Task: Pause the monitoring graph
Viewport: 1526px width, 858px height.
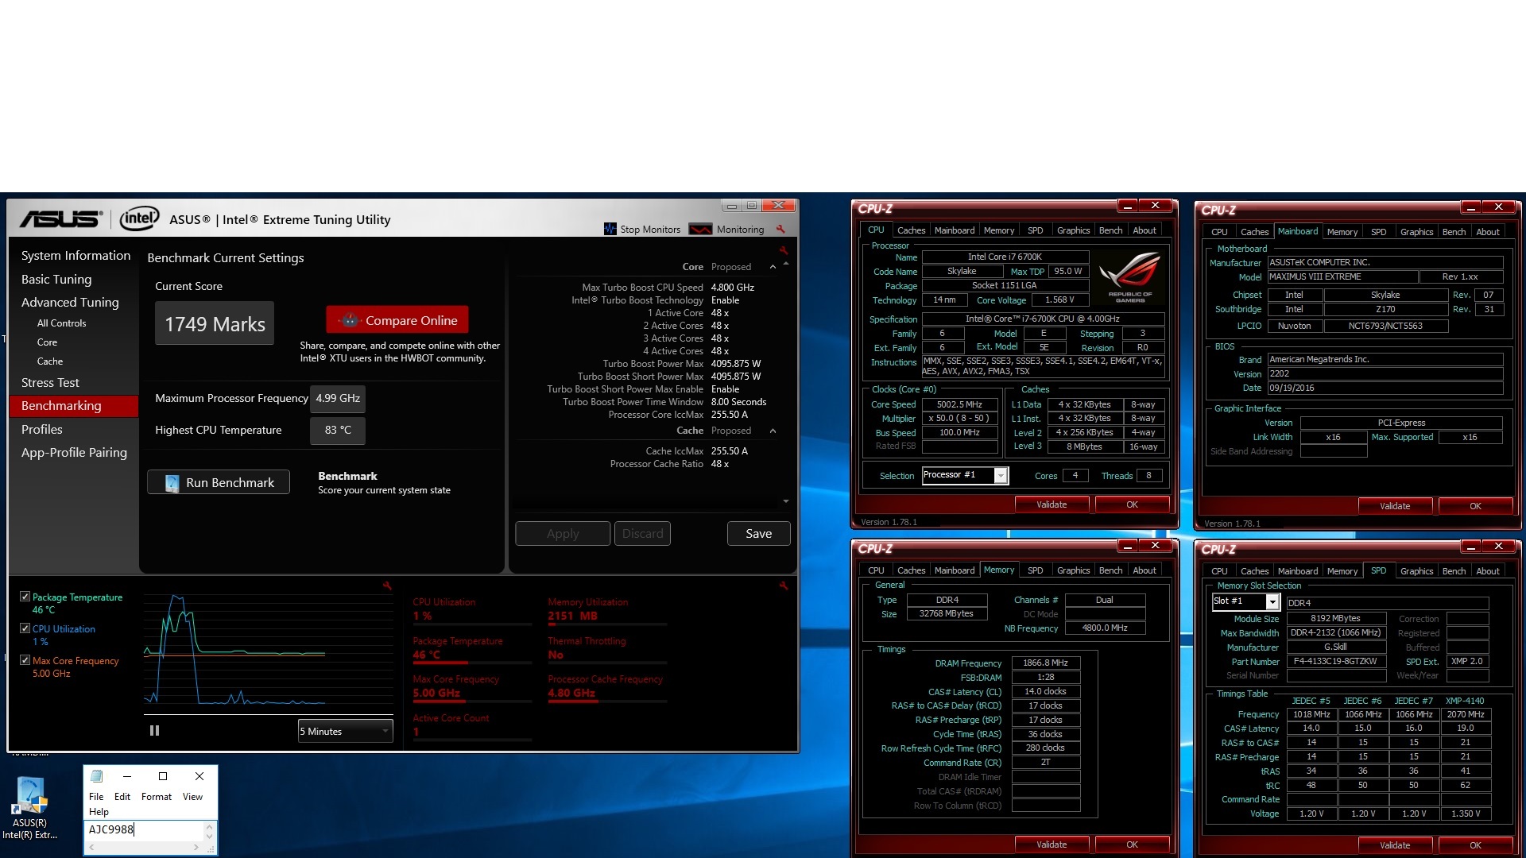Action: point(154,730)
